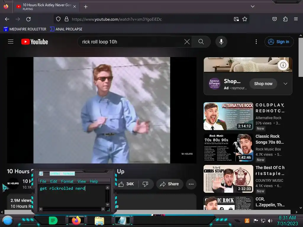The image size is (303, 227).
Task: Click the site security padlock icon
Action: tap(67, 19)
